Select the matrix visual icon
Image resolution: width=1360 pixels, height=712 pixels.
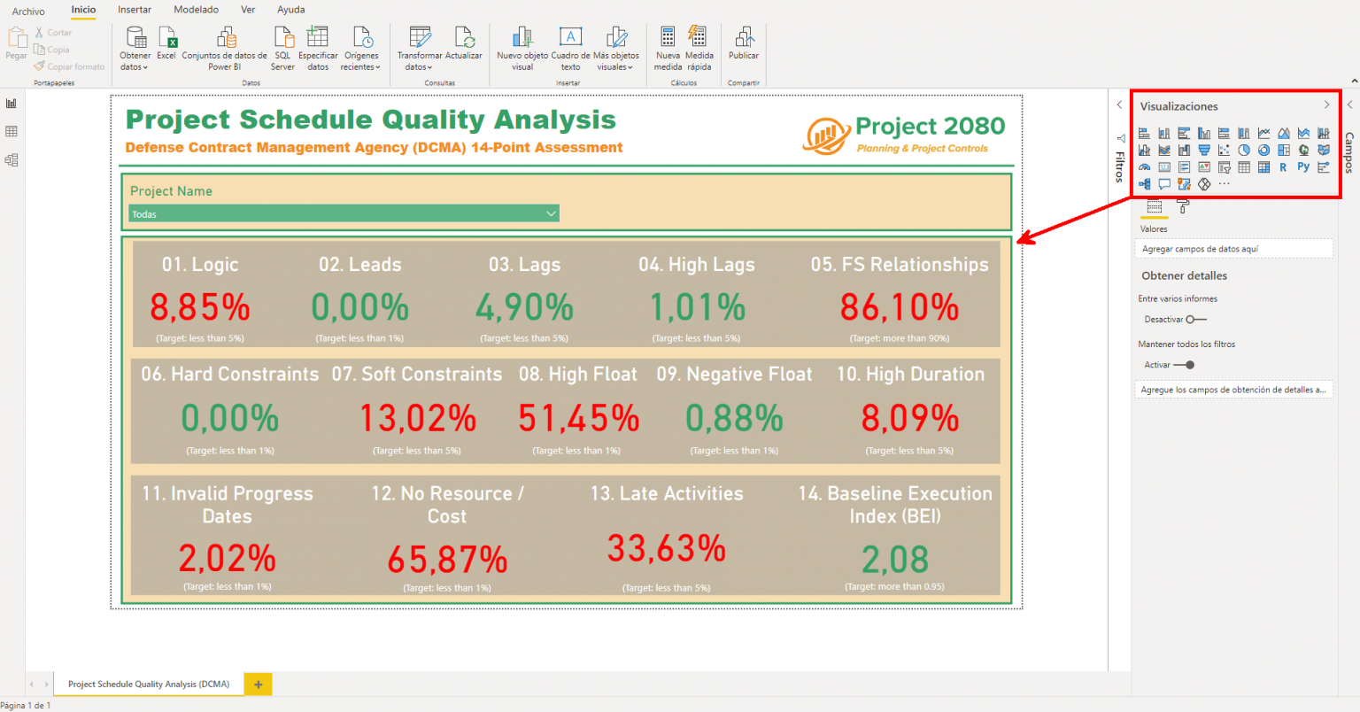1263,166
